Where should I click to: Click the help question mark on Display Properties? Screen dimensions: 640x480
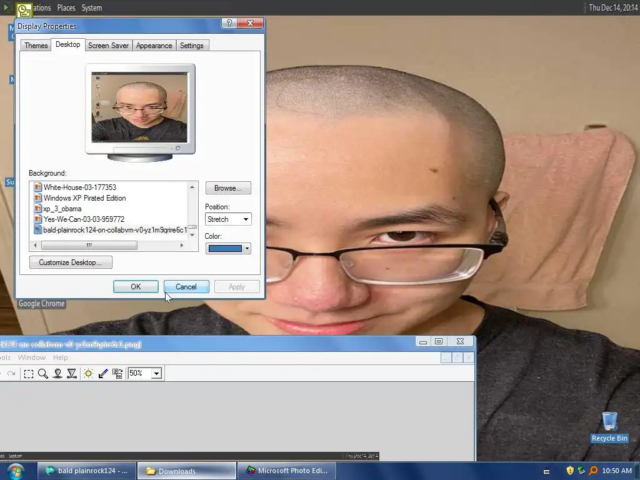pyautogui.click(x=229, y=23)
